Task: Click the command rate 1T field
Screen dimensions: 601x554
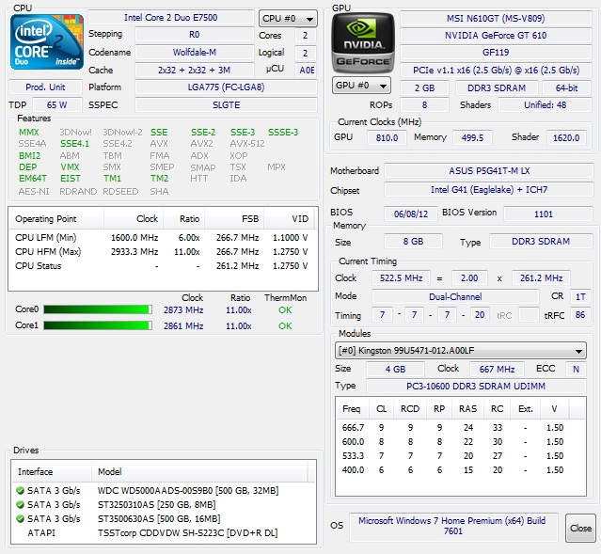Action: tap(580, 296)
